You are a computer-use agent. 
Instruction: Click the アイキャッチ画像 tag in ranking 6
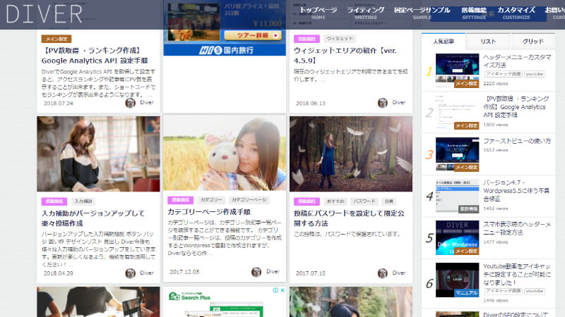point(503,291)
